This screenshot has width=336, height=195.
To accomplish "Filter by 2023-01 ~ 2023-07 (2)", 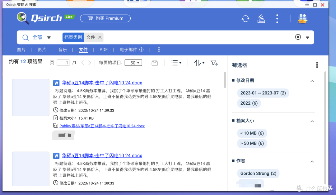I will click(x=263, y=93).
